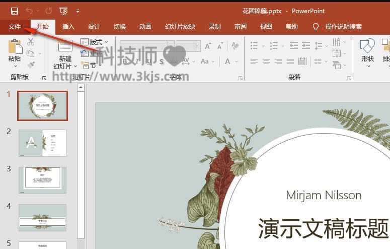Apply distributed alignment
The image size is (390, 249).
tap(302, 61)
